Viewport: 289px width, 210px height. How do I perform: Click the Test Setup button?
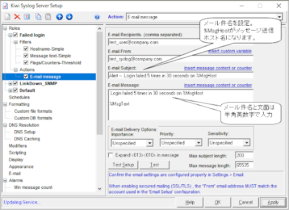pyautogui.click(x=123, y=165)
